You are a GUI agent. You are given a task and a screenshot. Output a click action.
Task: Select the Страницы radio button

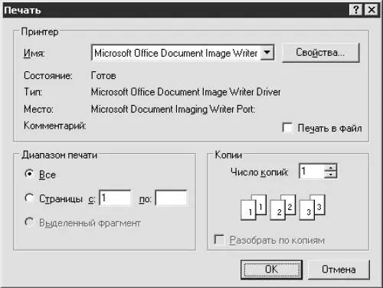coord(29,198)
